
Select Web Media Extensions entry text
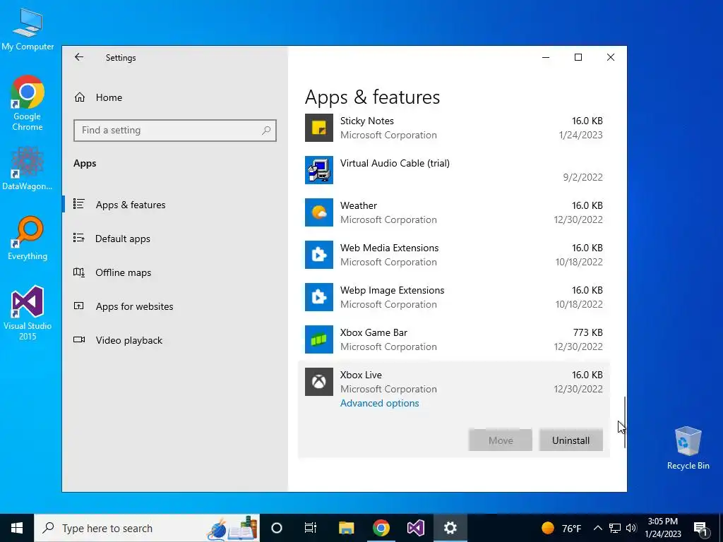pos(390,248)
